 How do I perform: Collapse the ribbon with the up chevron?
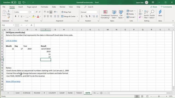click(173, 21)
